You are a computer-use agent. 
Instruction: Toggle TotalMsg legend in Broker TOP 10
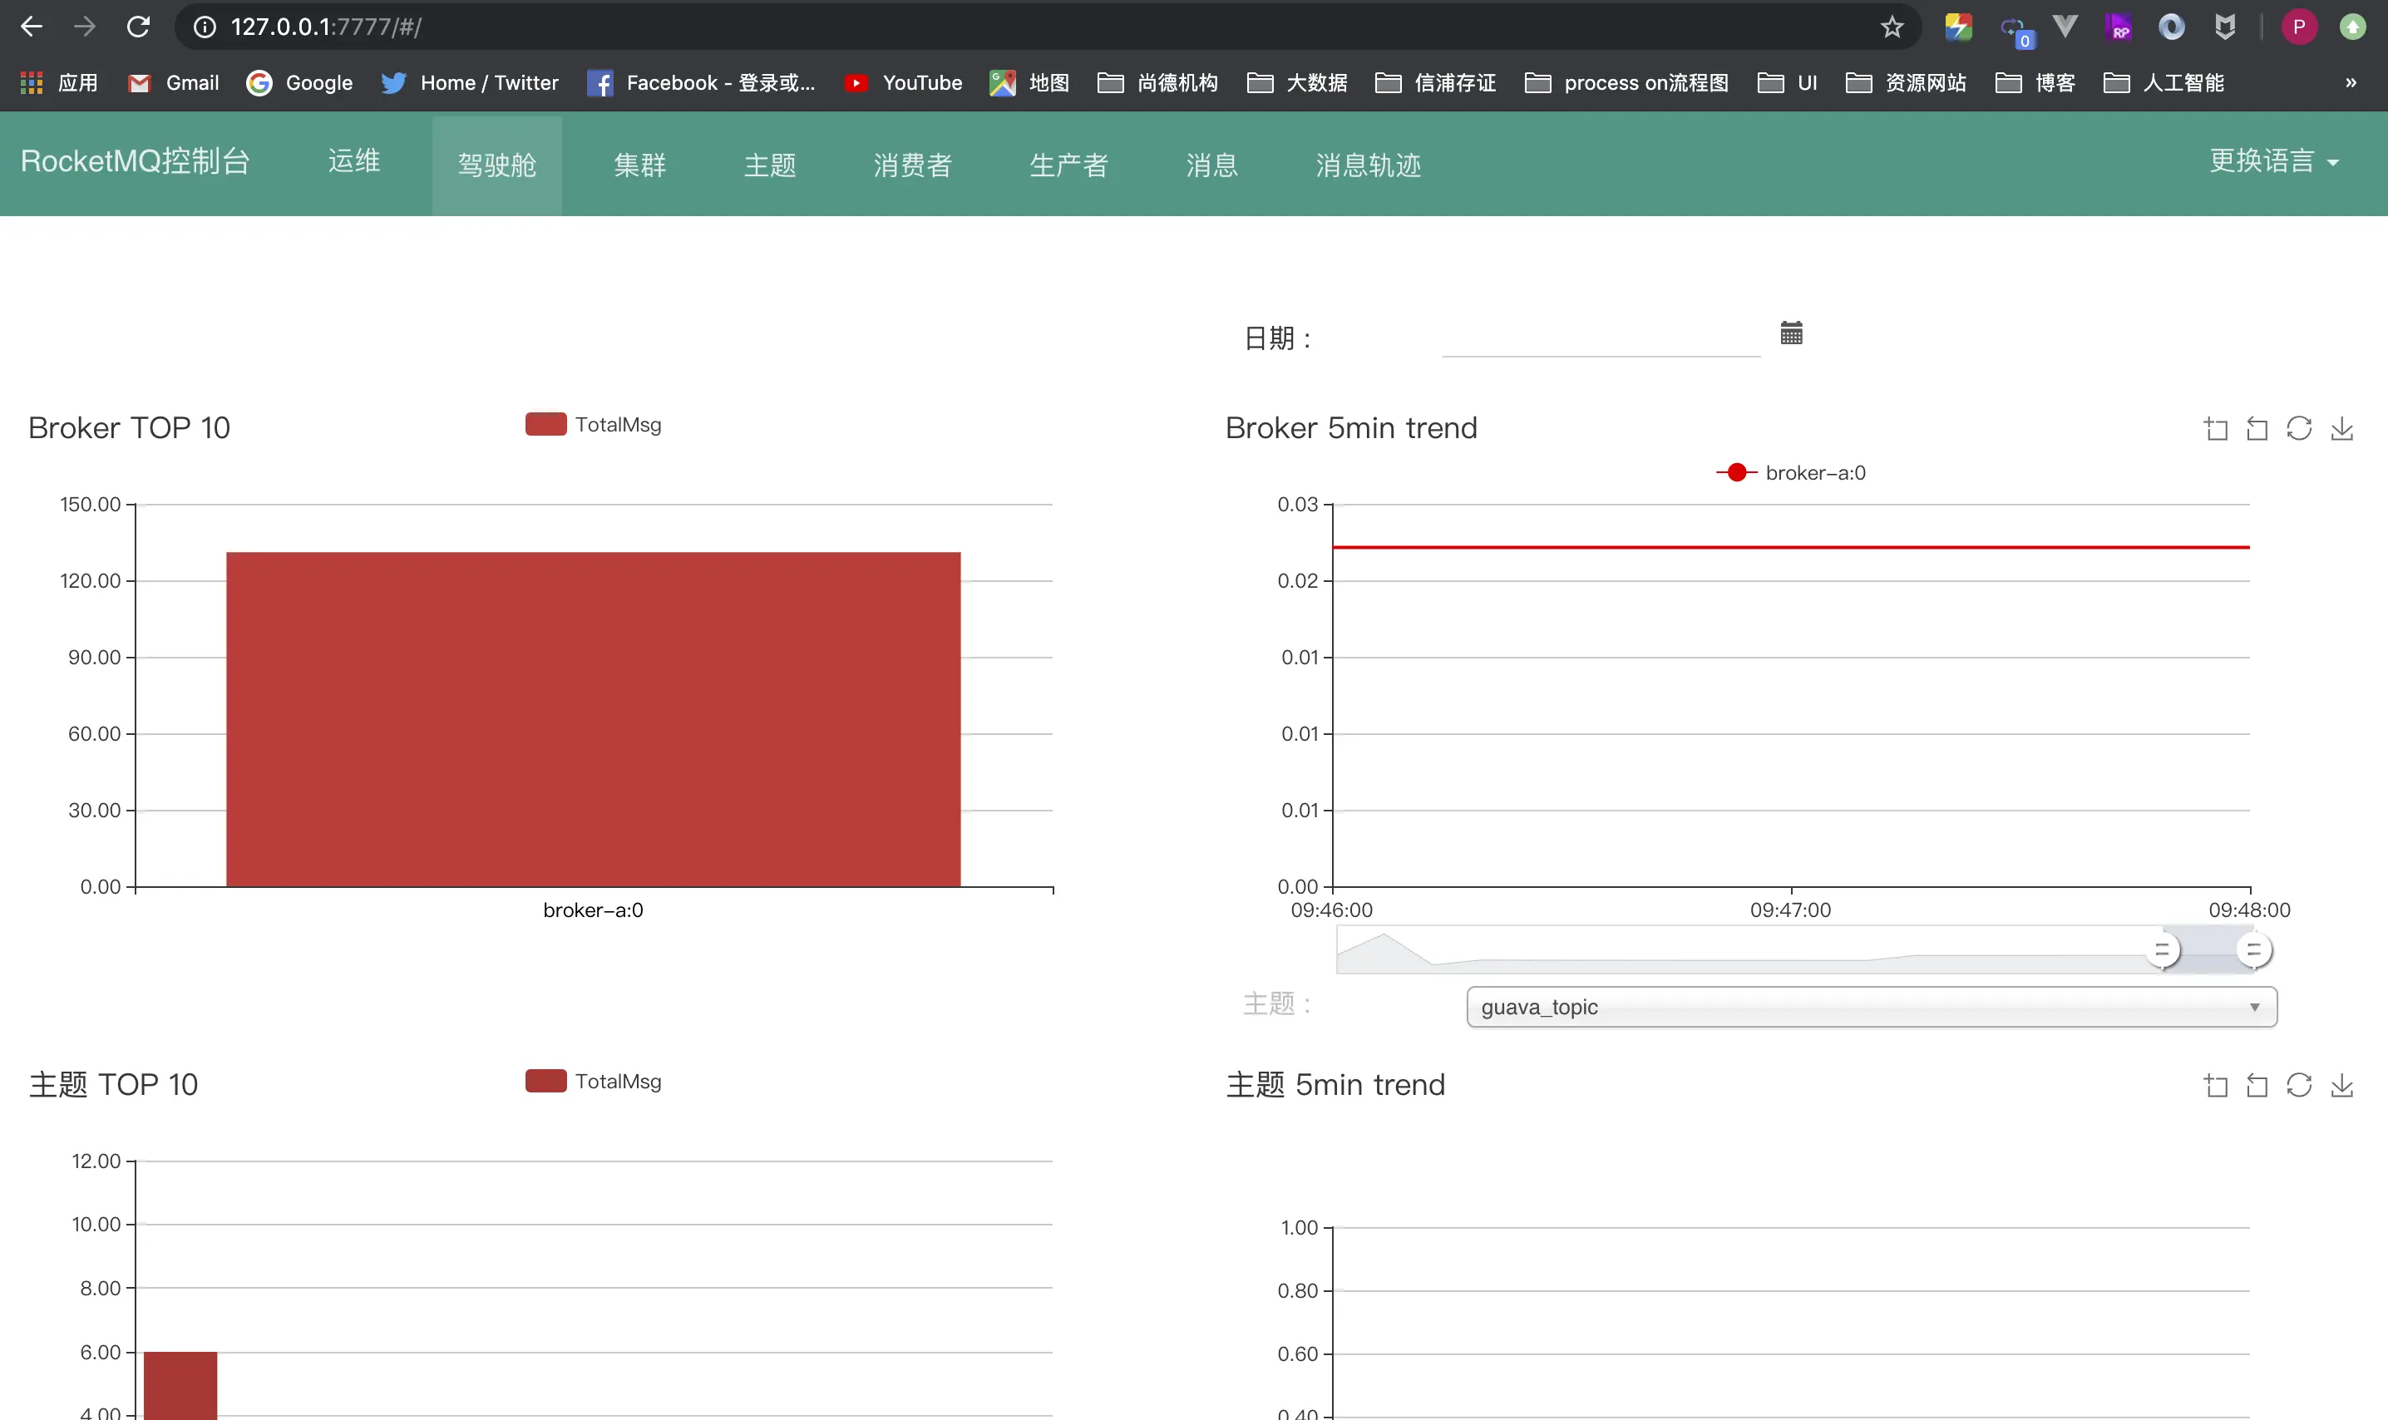[593, 425]
